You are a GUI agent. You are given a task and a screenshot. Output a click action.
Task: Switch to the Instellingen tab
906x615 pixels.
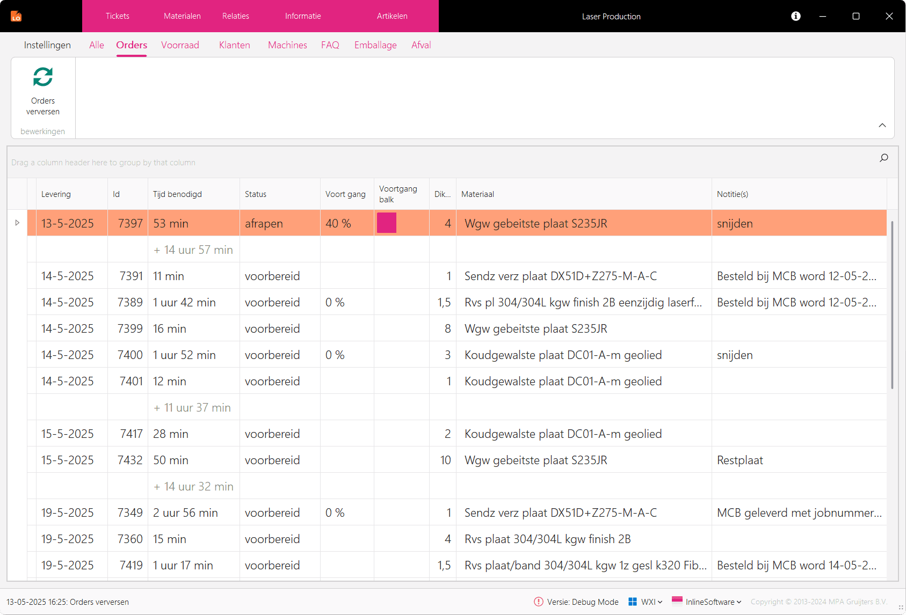tap(47, 45)
